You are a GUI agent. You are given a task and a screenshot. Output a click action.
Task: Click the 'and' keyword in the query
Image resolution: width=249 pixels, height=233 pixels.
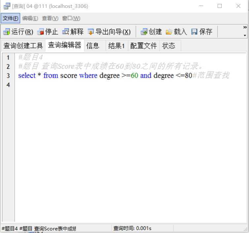[146, 75]
